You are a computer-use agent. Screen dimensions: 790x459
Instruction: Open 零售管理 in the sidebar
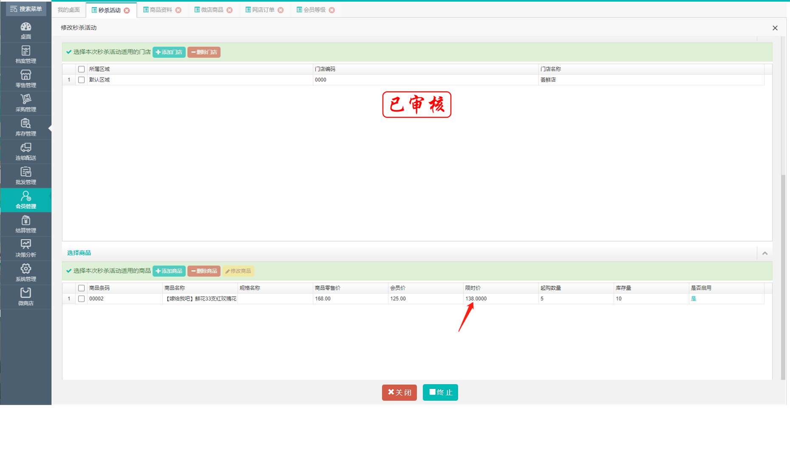[26, 79]
